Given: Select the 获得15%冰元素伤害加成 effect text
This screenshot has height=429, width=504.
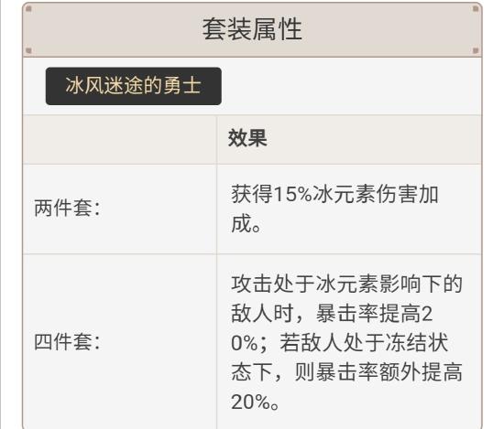Looking at the screenshot, I should (334, 209).
